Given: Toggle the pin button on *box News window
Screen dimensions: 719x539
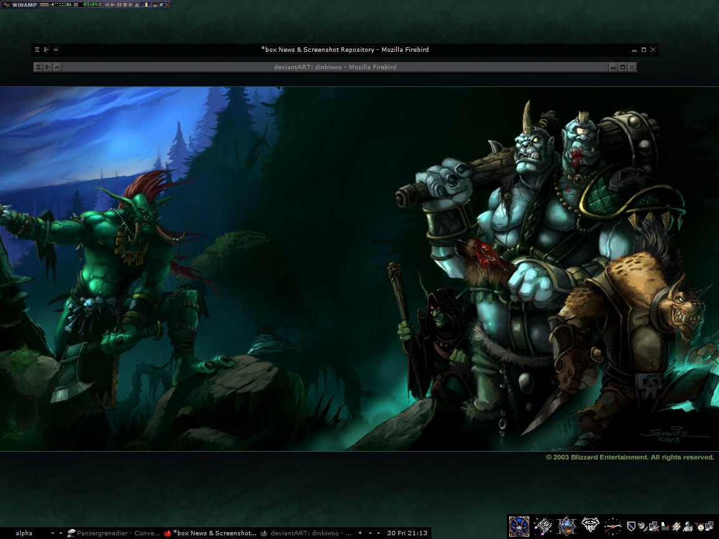Looking at the screenshot, I should (x=46, y=49).
